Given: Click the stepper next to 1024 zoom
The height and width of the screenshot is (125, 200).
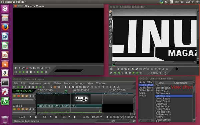Looking at the screenshot, I should (36, 117).
